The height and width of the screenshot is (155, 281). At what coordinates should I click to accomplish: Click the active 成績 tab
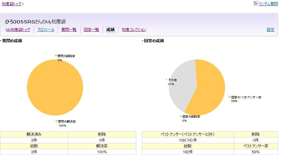[110, 30]
